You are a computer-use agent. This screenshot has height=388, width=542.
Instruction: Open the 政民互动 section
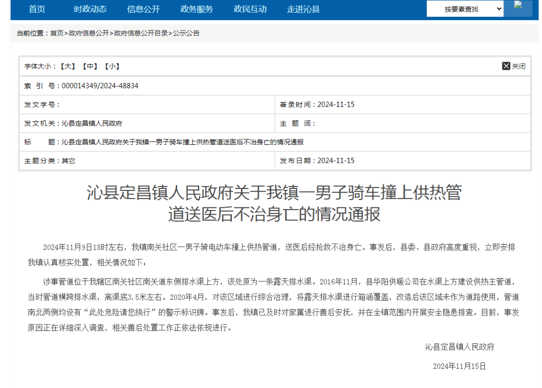pos(250,9)
